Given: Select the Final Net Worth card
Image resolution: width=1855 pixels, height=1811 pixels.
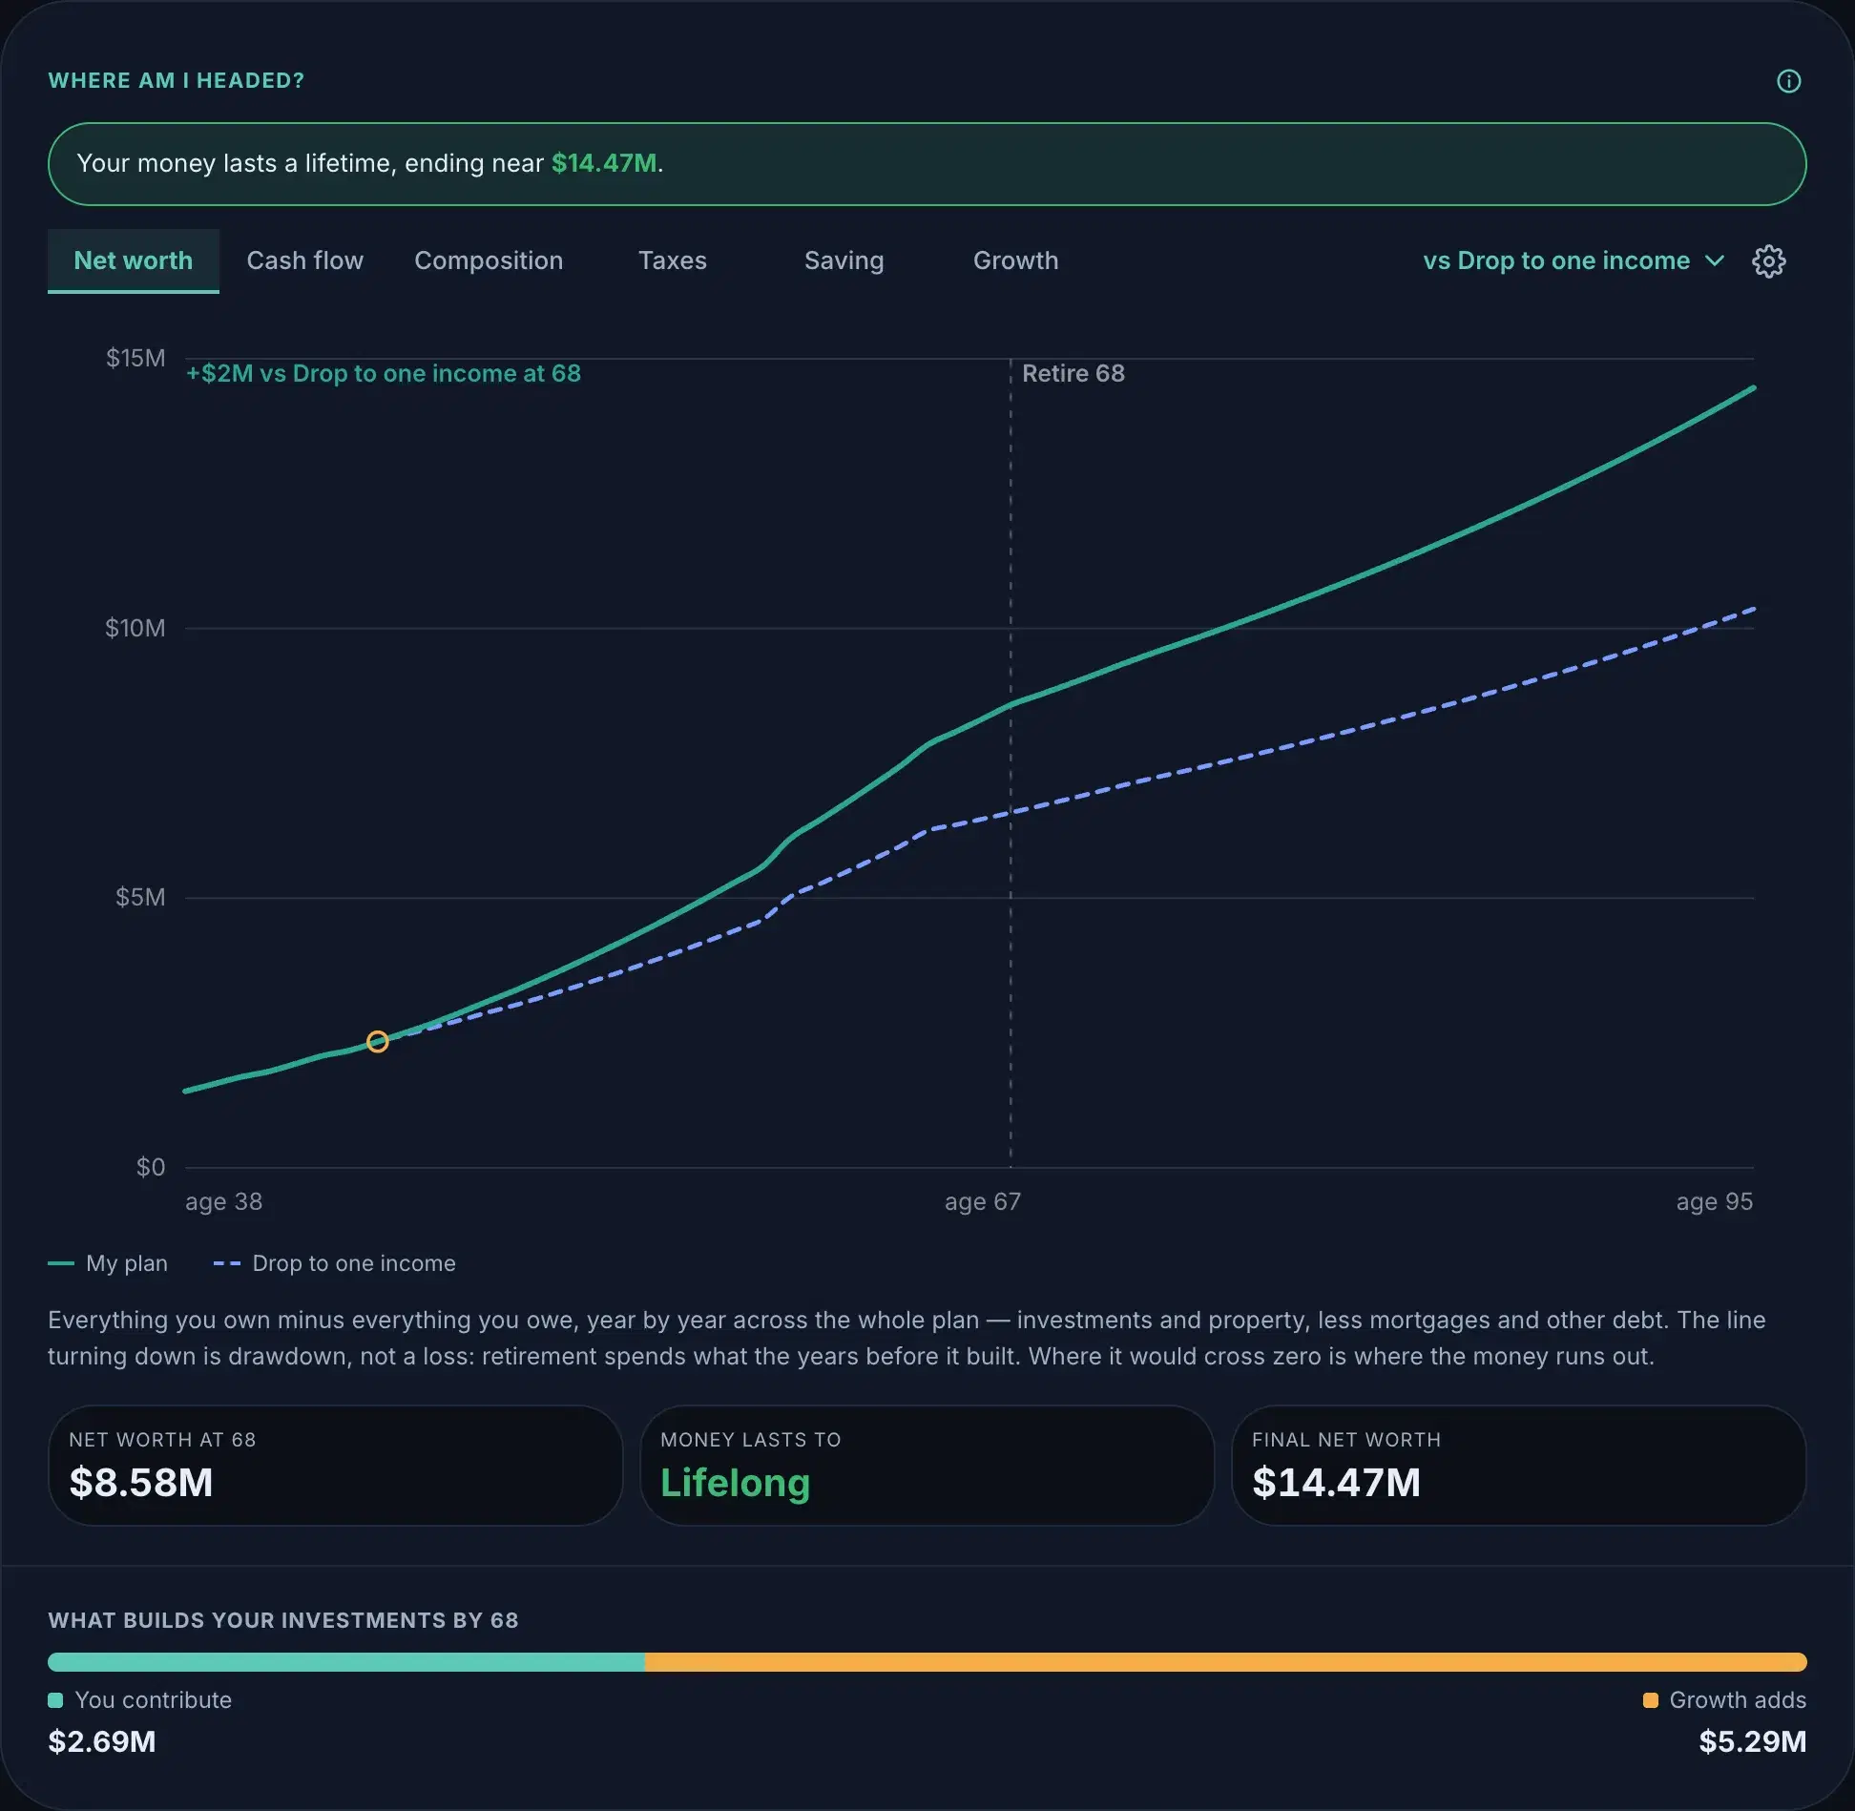Looking at the screenshot, I should [1519, 1466].
